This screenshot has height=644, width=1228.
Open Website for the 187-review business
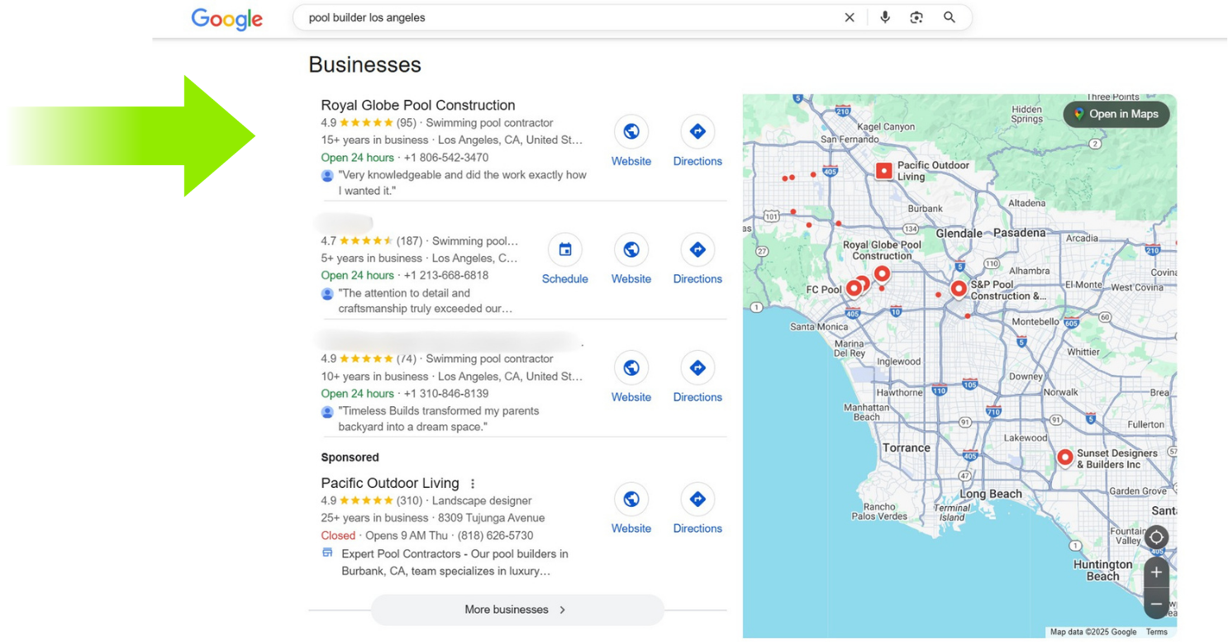631,260
